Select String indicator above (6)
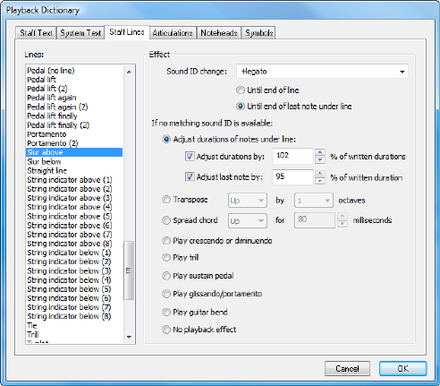The height and width of the screenshot is (386, 440). tap(74, 225)
